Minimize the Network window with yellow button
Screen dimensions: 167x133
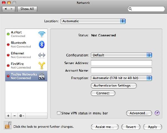coord(9,3)
